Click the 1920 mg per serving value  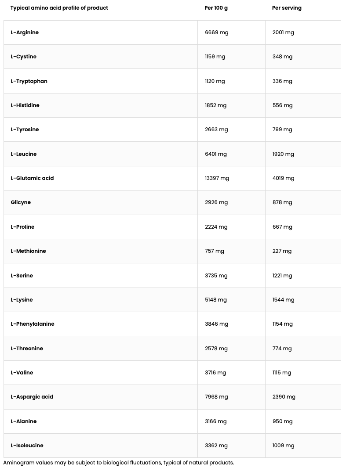pyautogui.click(x=283, y=154)
